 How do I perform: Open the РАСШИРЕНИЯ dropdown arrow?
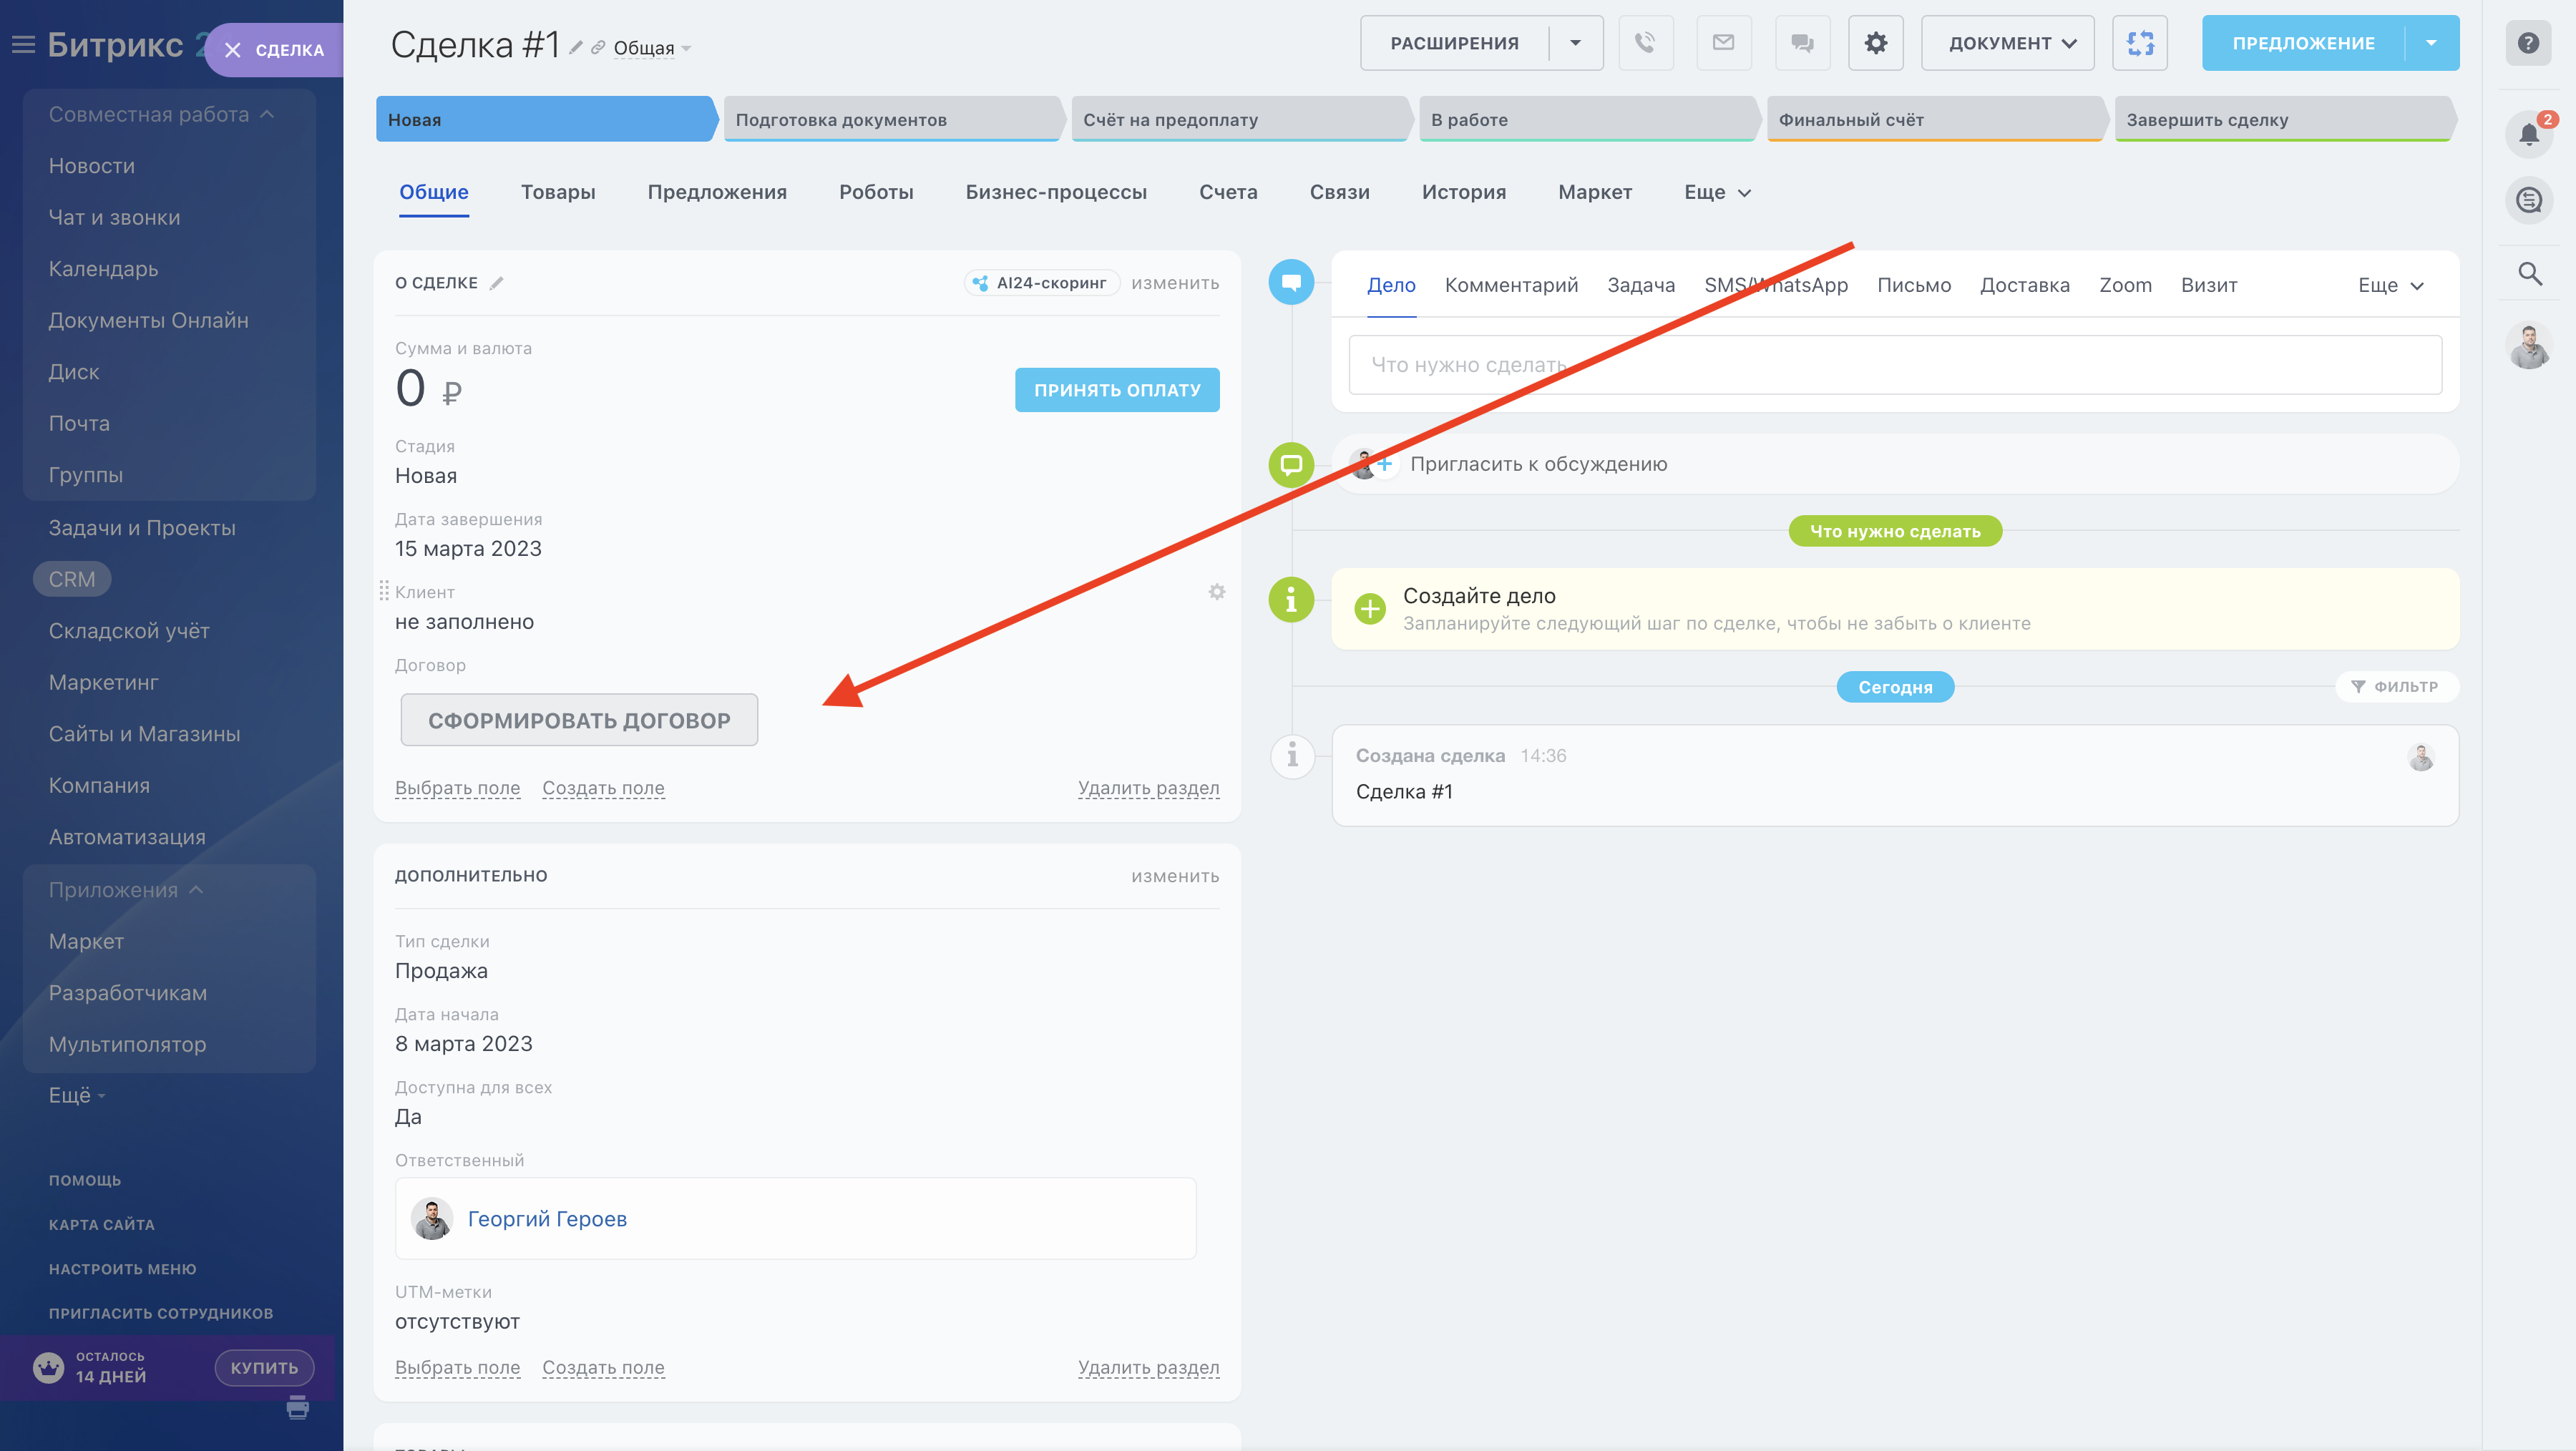(x=1575, y=43)
